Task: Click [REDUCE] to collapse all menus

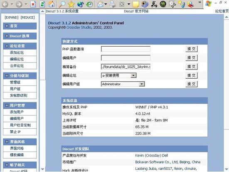Action: coord(27,17)
